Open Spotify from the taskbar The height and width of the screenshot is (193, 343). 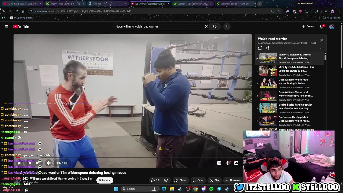pyautogui.click(x=211, y=189)
